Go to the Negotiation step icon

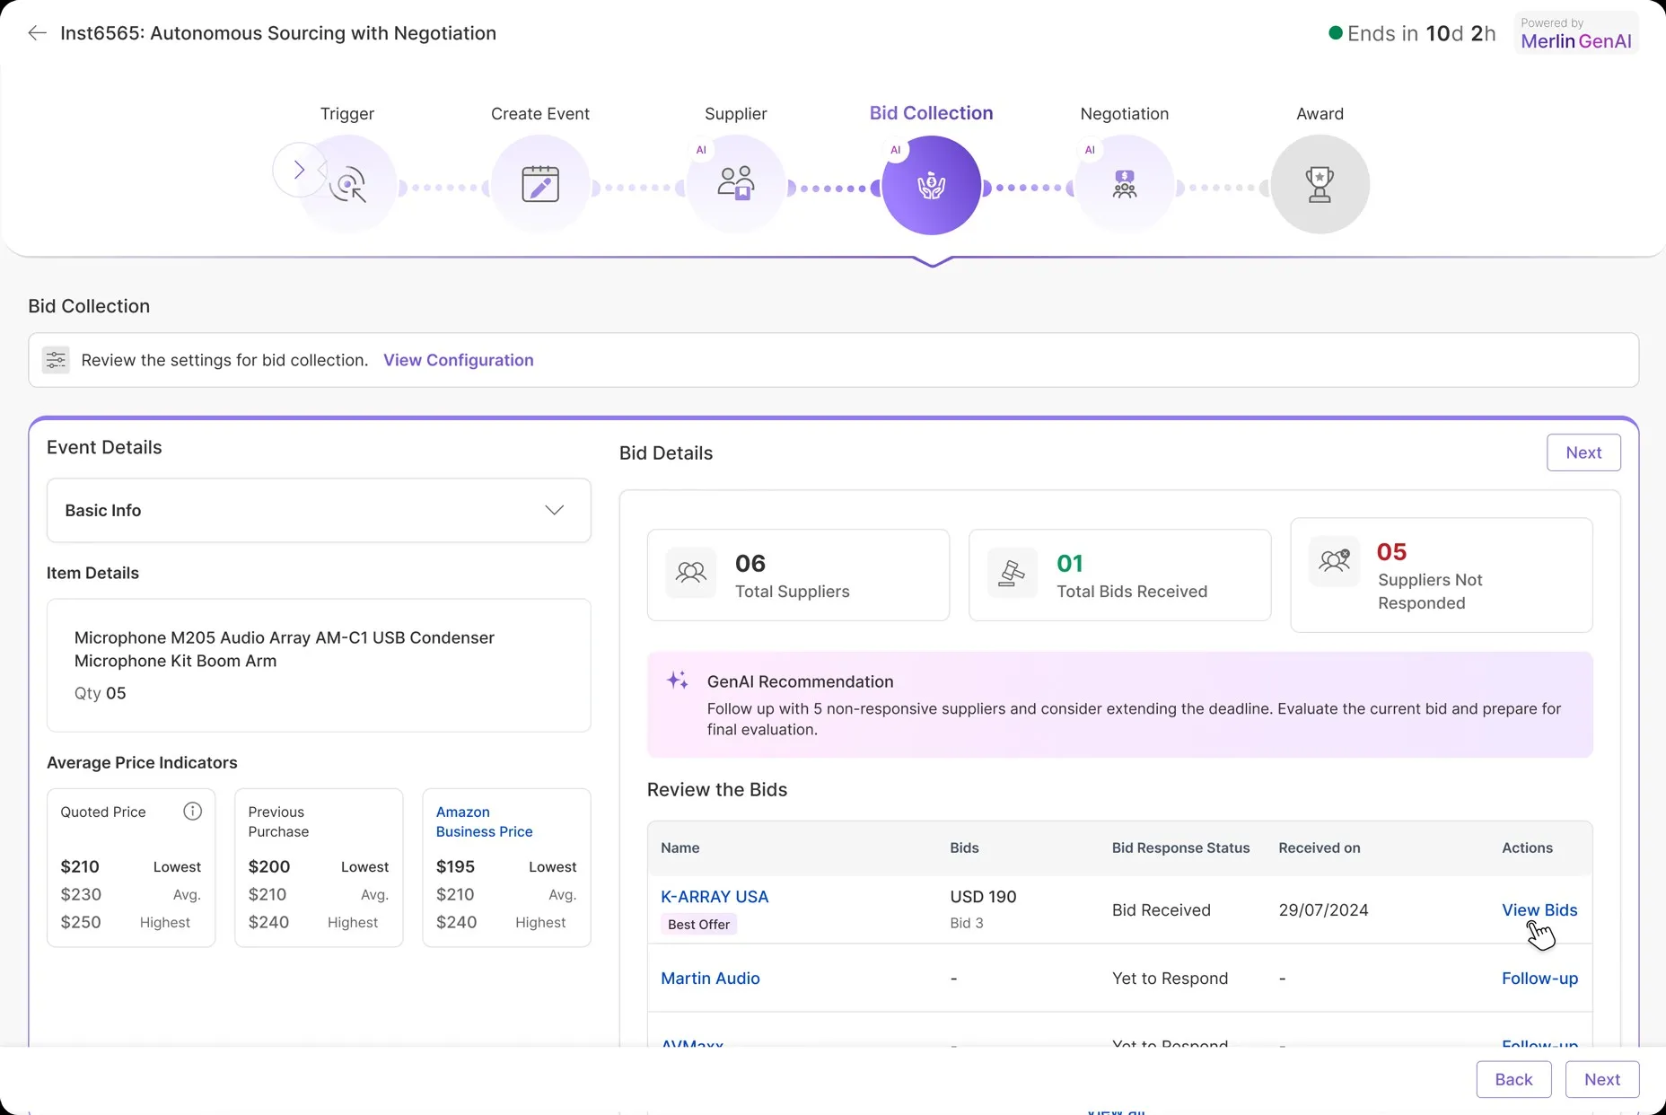pyautogui.click(x=1124, y=185)
